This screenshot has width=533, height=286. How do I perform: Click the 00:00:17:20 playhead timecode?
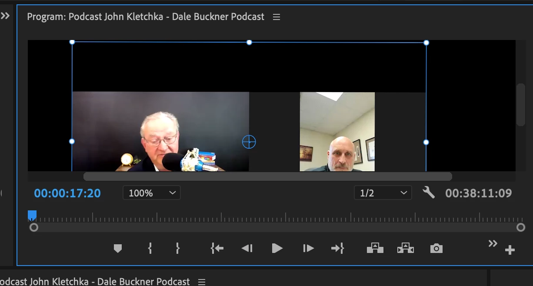tap(67, 193)
